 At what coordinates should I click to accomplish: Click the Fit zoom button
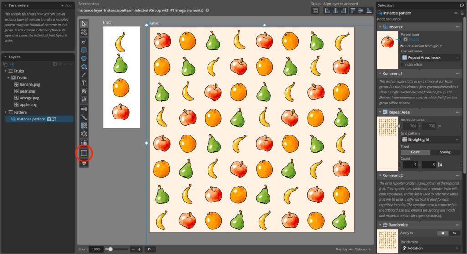[x=150, y=249]
